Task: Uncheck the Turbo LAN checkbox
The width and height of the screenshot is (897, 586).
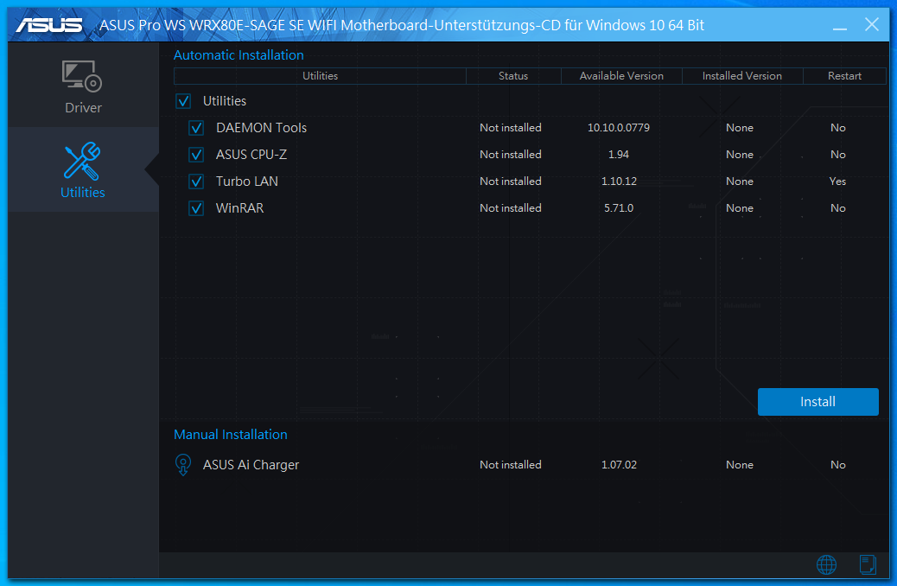Action: pyautogui.click(x=196, y=182)
